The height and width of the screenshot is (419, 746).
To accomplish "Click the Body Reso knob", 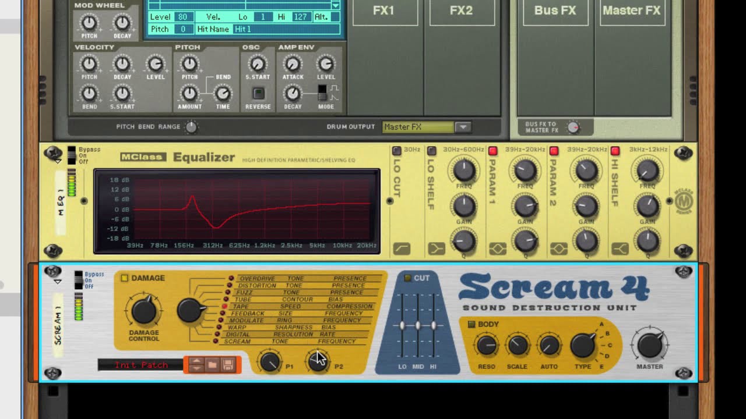I will (487, 346).
